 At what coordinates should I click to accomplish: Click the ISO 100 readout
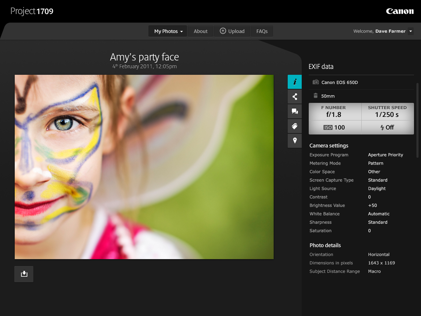[334, 127]
